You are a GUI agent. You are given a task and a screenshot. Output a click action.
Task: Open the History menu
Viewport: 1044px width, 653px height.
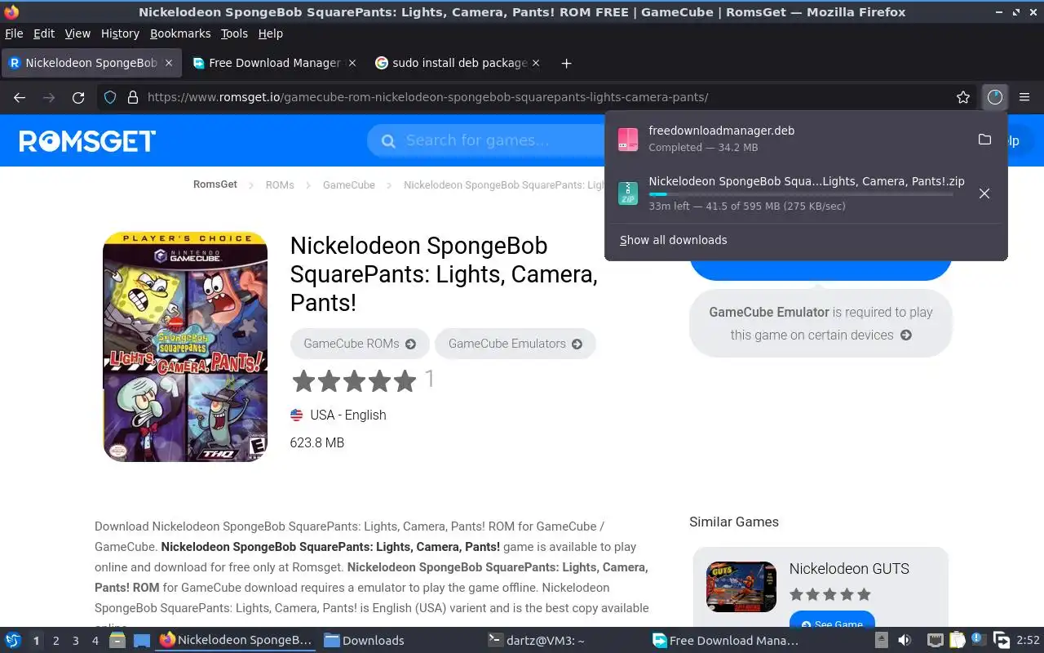pos(120,33)
